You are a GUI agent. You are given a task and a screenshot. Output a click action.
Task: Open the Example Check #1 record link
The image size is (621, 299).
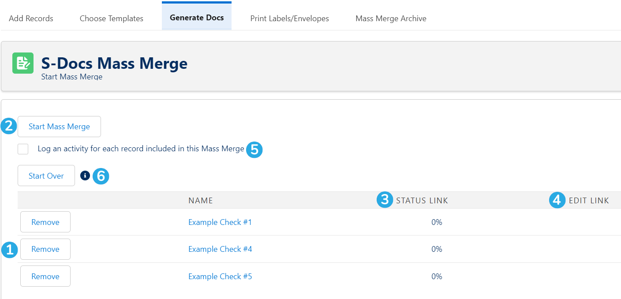(x=220, y=222)
